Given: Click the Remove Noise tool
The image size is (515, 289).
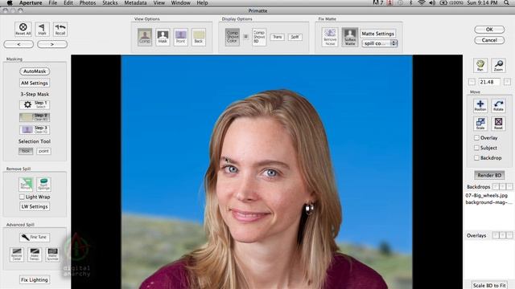Looking at the screenshot, I should pos(330,37).
